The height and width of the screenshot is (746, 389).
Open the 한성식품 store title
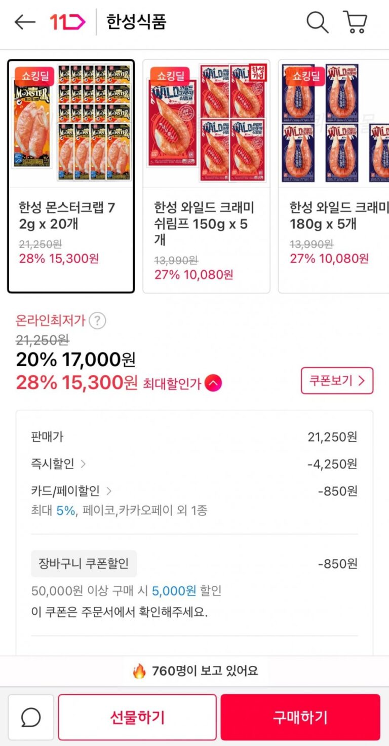tap(136, 22)
